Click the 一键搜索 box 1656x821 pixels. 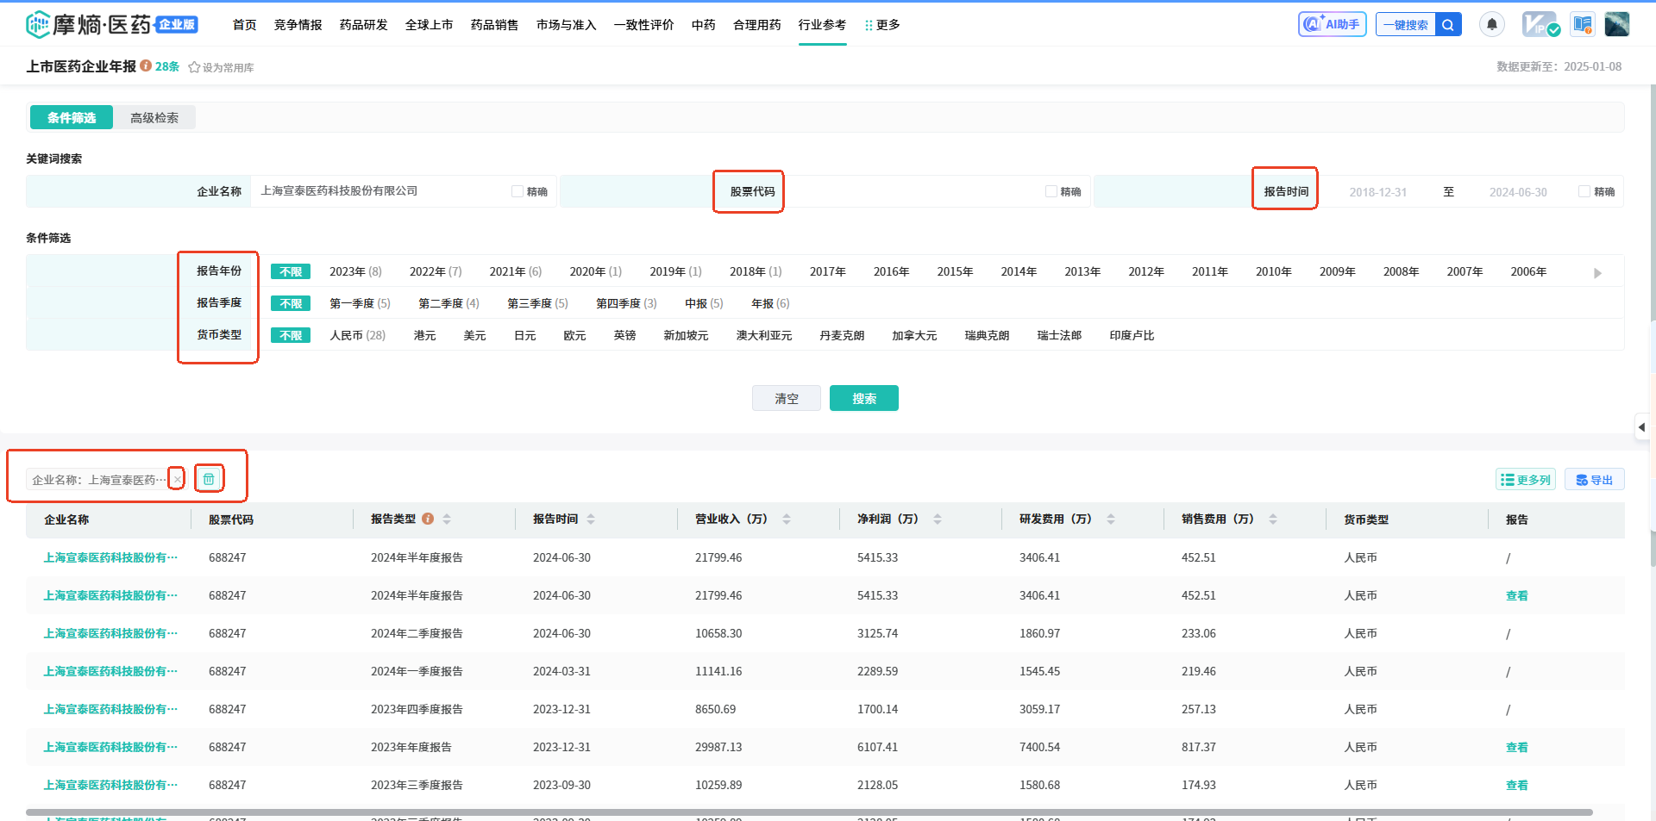coord(1406,25)
